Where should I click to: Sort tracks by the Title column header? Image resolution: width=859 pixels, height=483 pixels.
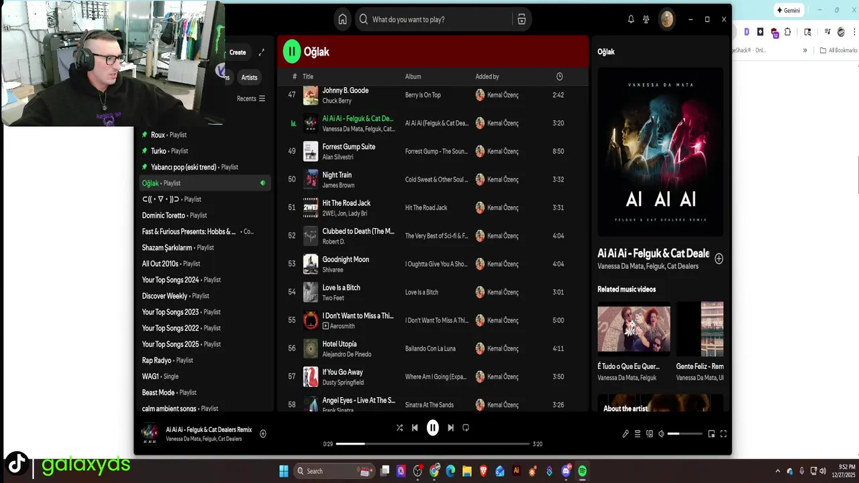pos(308,76)
